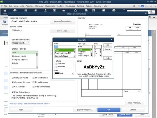
Task: Toggle the Print Status Stamp checkbox
Action: pos(13,92)
